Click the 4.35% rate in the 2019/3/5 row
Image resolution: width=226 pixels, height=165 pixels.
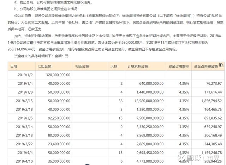184,118
